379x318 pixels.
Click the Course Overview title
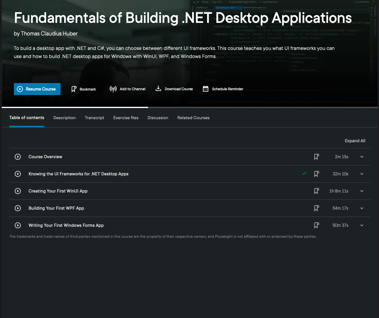point(45,157)
